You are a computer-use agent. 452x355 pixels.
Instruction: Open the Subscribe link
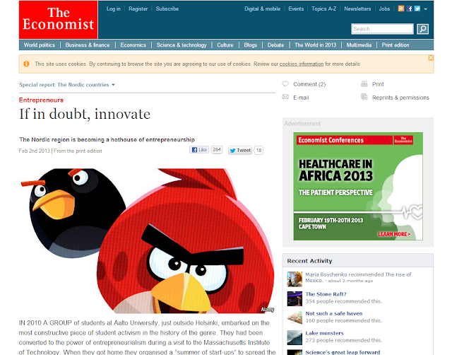coord(167,8)
